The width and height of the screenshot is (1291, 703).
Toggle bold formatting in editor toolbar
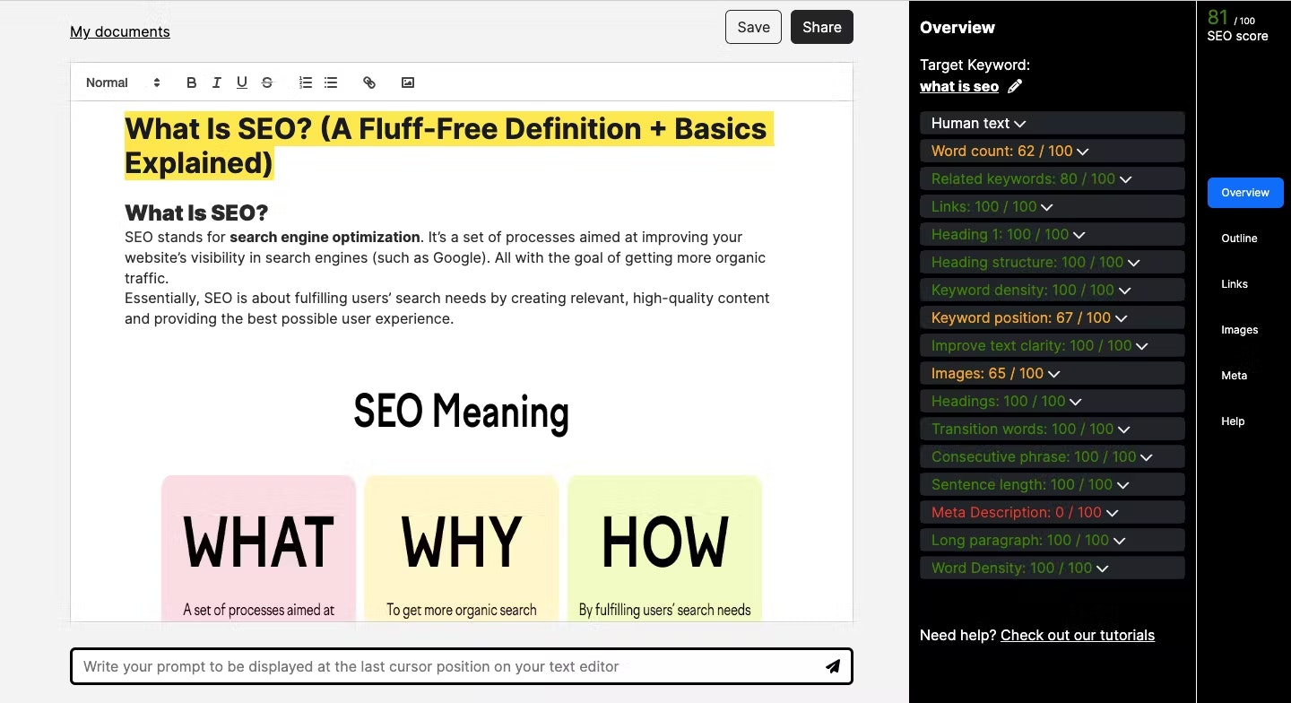point(191,82)
